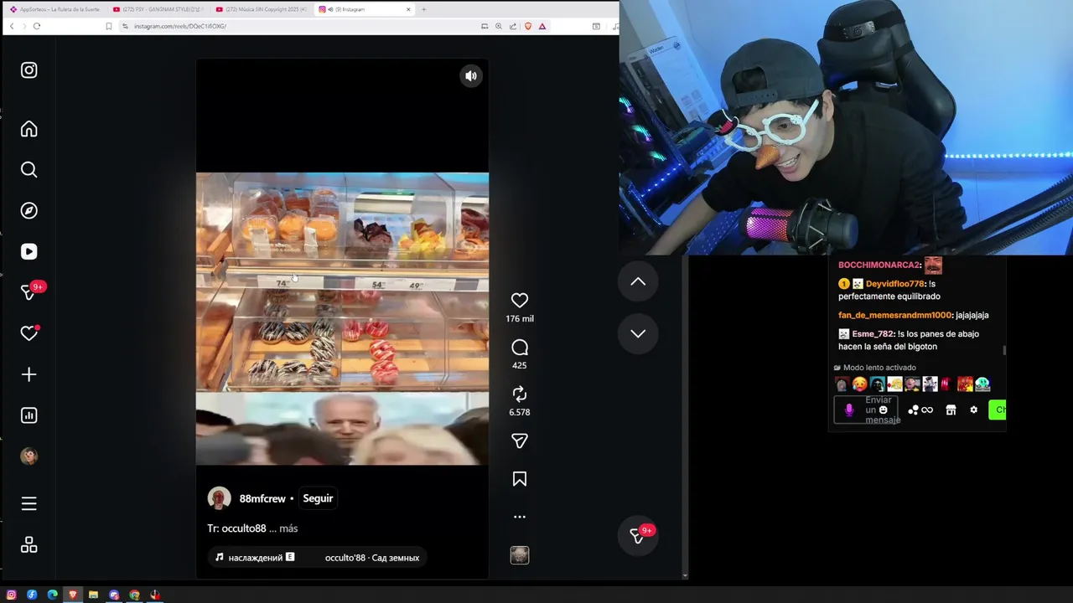The width and height of the screenshot is (1073, 603).
Task: Go to next reel
Action: click(638, 333)
